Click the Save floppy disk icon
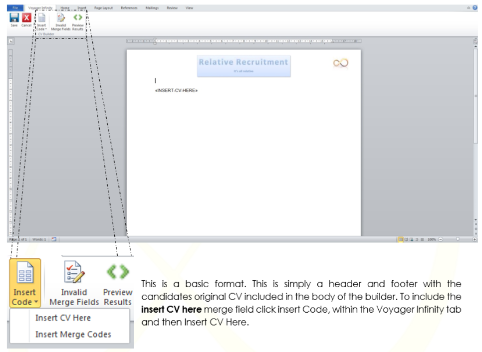Screen dimensions: 482x352 click(14, 18)
